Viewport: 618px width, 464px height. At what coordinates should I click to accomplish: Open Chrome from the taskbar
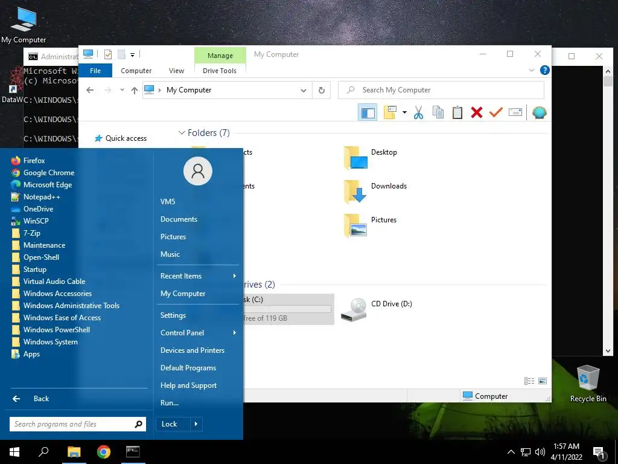click(104, 452)
